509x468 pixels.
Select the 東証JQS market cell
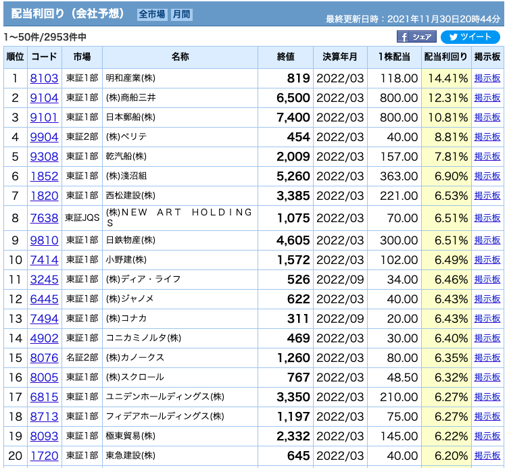click(x=82, y=218)
